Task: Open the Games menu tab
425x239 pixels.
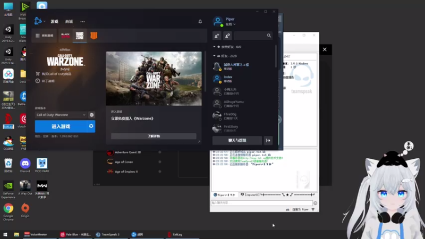Action: click(55, 21)
